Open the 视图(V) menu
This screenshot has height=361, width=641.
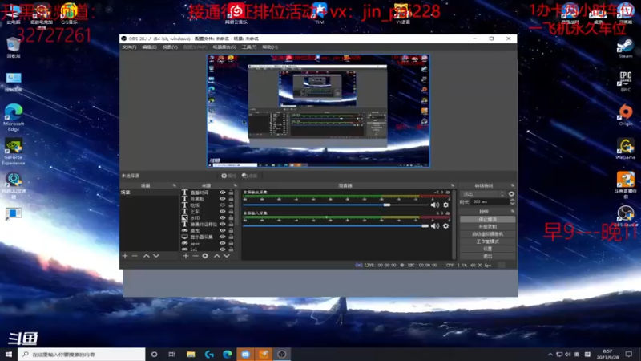(x=170, y=47)
